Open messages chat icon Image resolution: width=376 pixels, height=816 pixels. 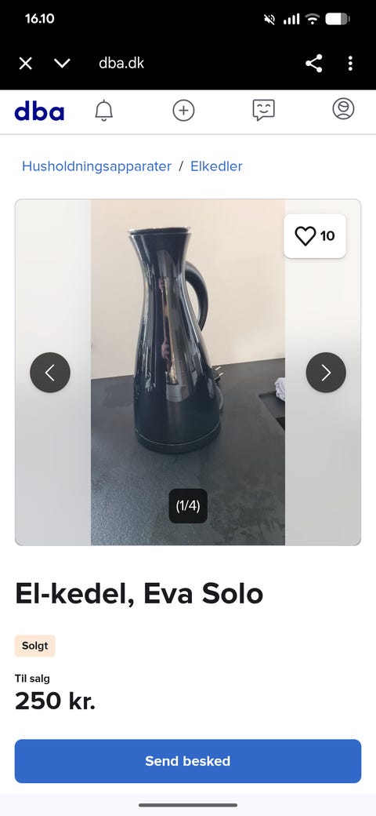(264, 111)
